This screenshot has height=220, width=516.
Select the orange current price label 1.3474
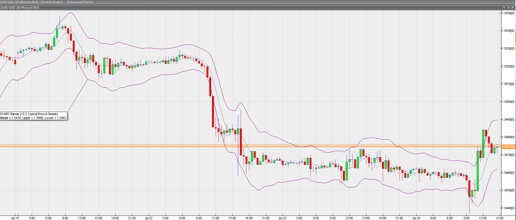coord(508,147)
